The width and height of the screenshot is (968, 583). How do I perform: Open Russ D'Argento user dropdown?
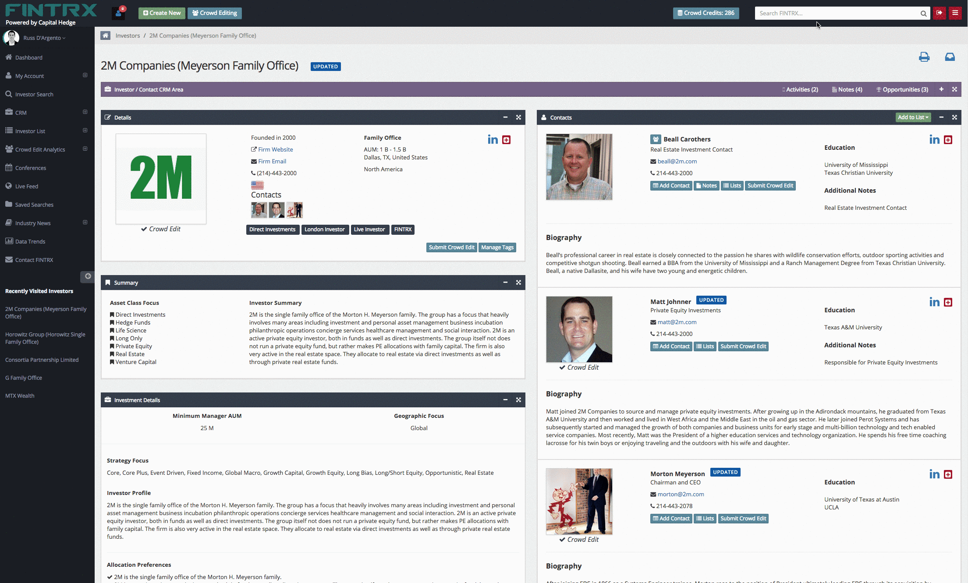44,38
